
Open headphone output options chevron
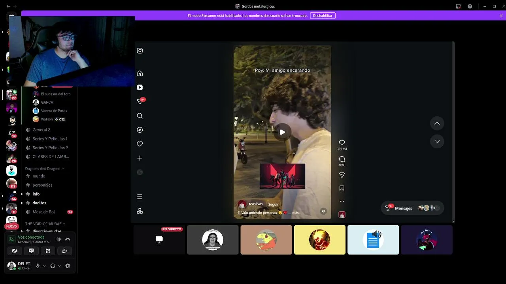59,266
